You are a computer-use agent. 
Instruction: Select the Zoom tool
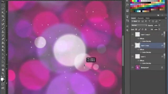point(3,73)
